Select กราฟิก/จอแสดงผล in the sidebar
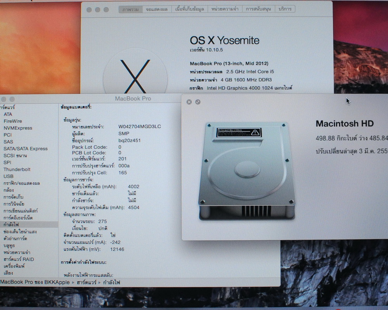Screen dimensions: 388x310 pos(21,183)
